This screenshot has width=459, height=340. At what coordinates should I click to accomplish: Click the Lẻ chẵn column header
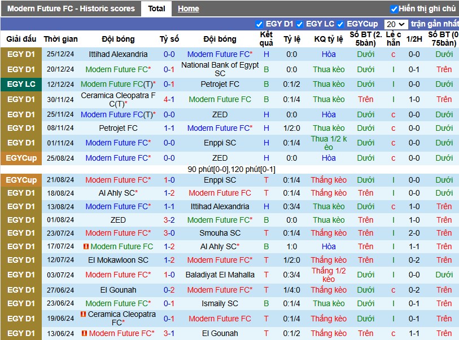(393, 39)
